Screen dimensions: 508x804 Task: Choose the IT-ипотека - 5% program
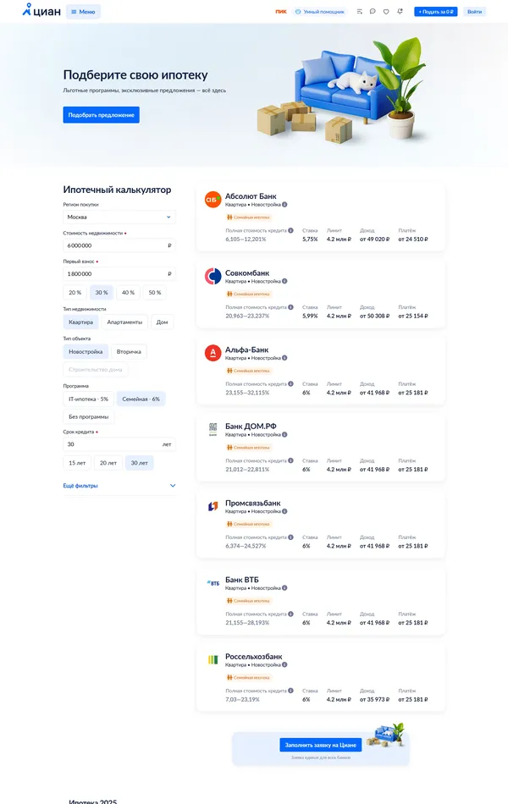(88, 399)
